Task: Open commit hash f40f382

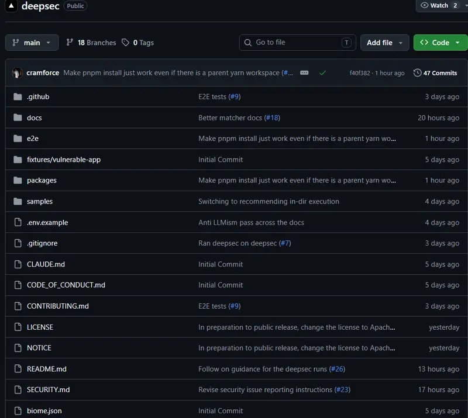Action: (x=360, y=73)
